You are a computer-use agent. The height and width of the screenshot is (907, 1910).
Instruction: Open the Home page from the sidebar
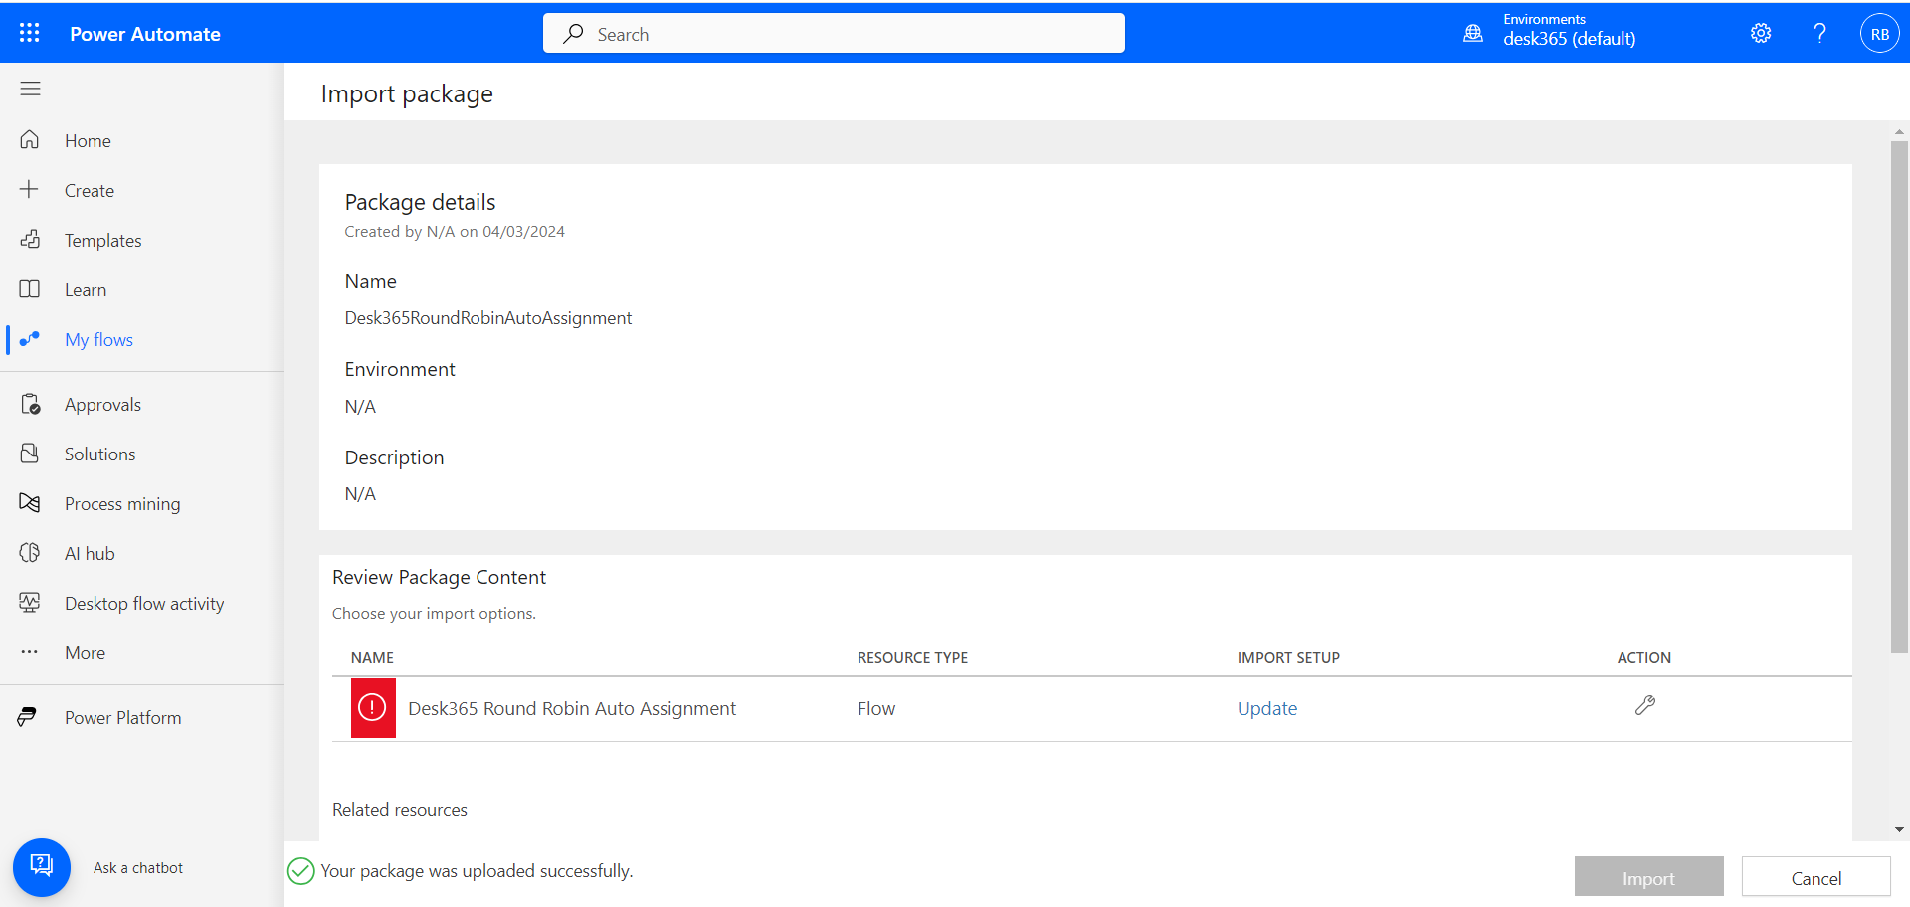pos(87,140)
